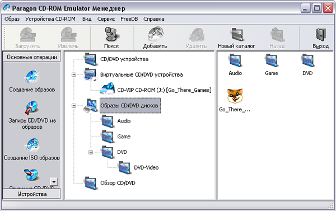Select CD/DVD устройства in the tree
Image resolution: width=336 pixels, height=211 pixels.
tap(124, 59)
